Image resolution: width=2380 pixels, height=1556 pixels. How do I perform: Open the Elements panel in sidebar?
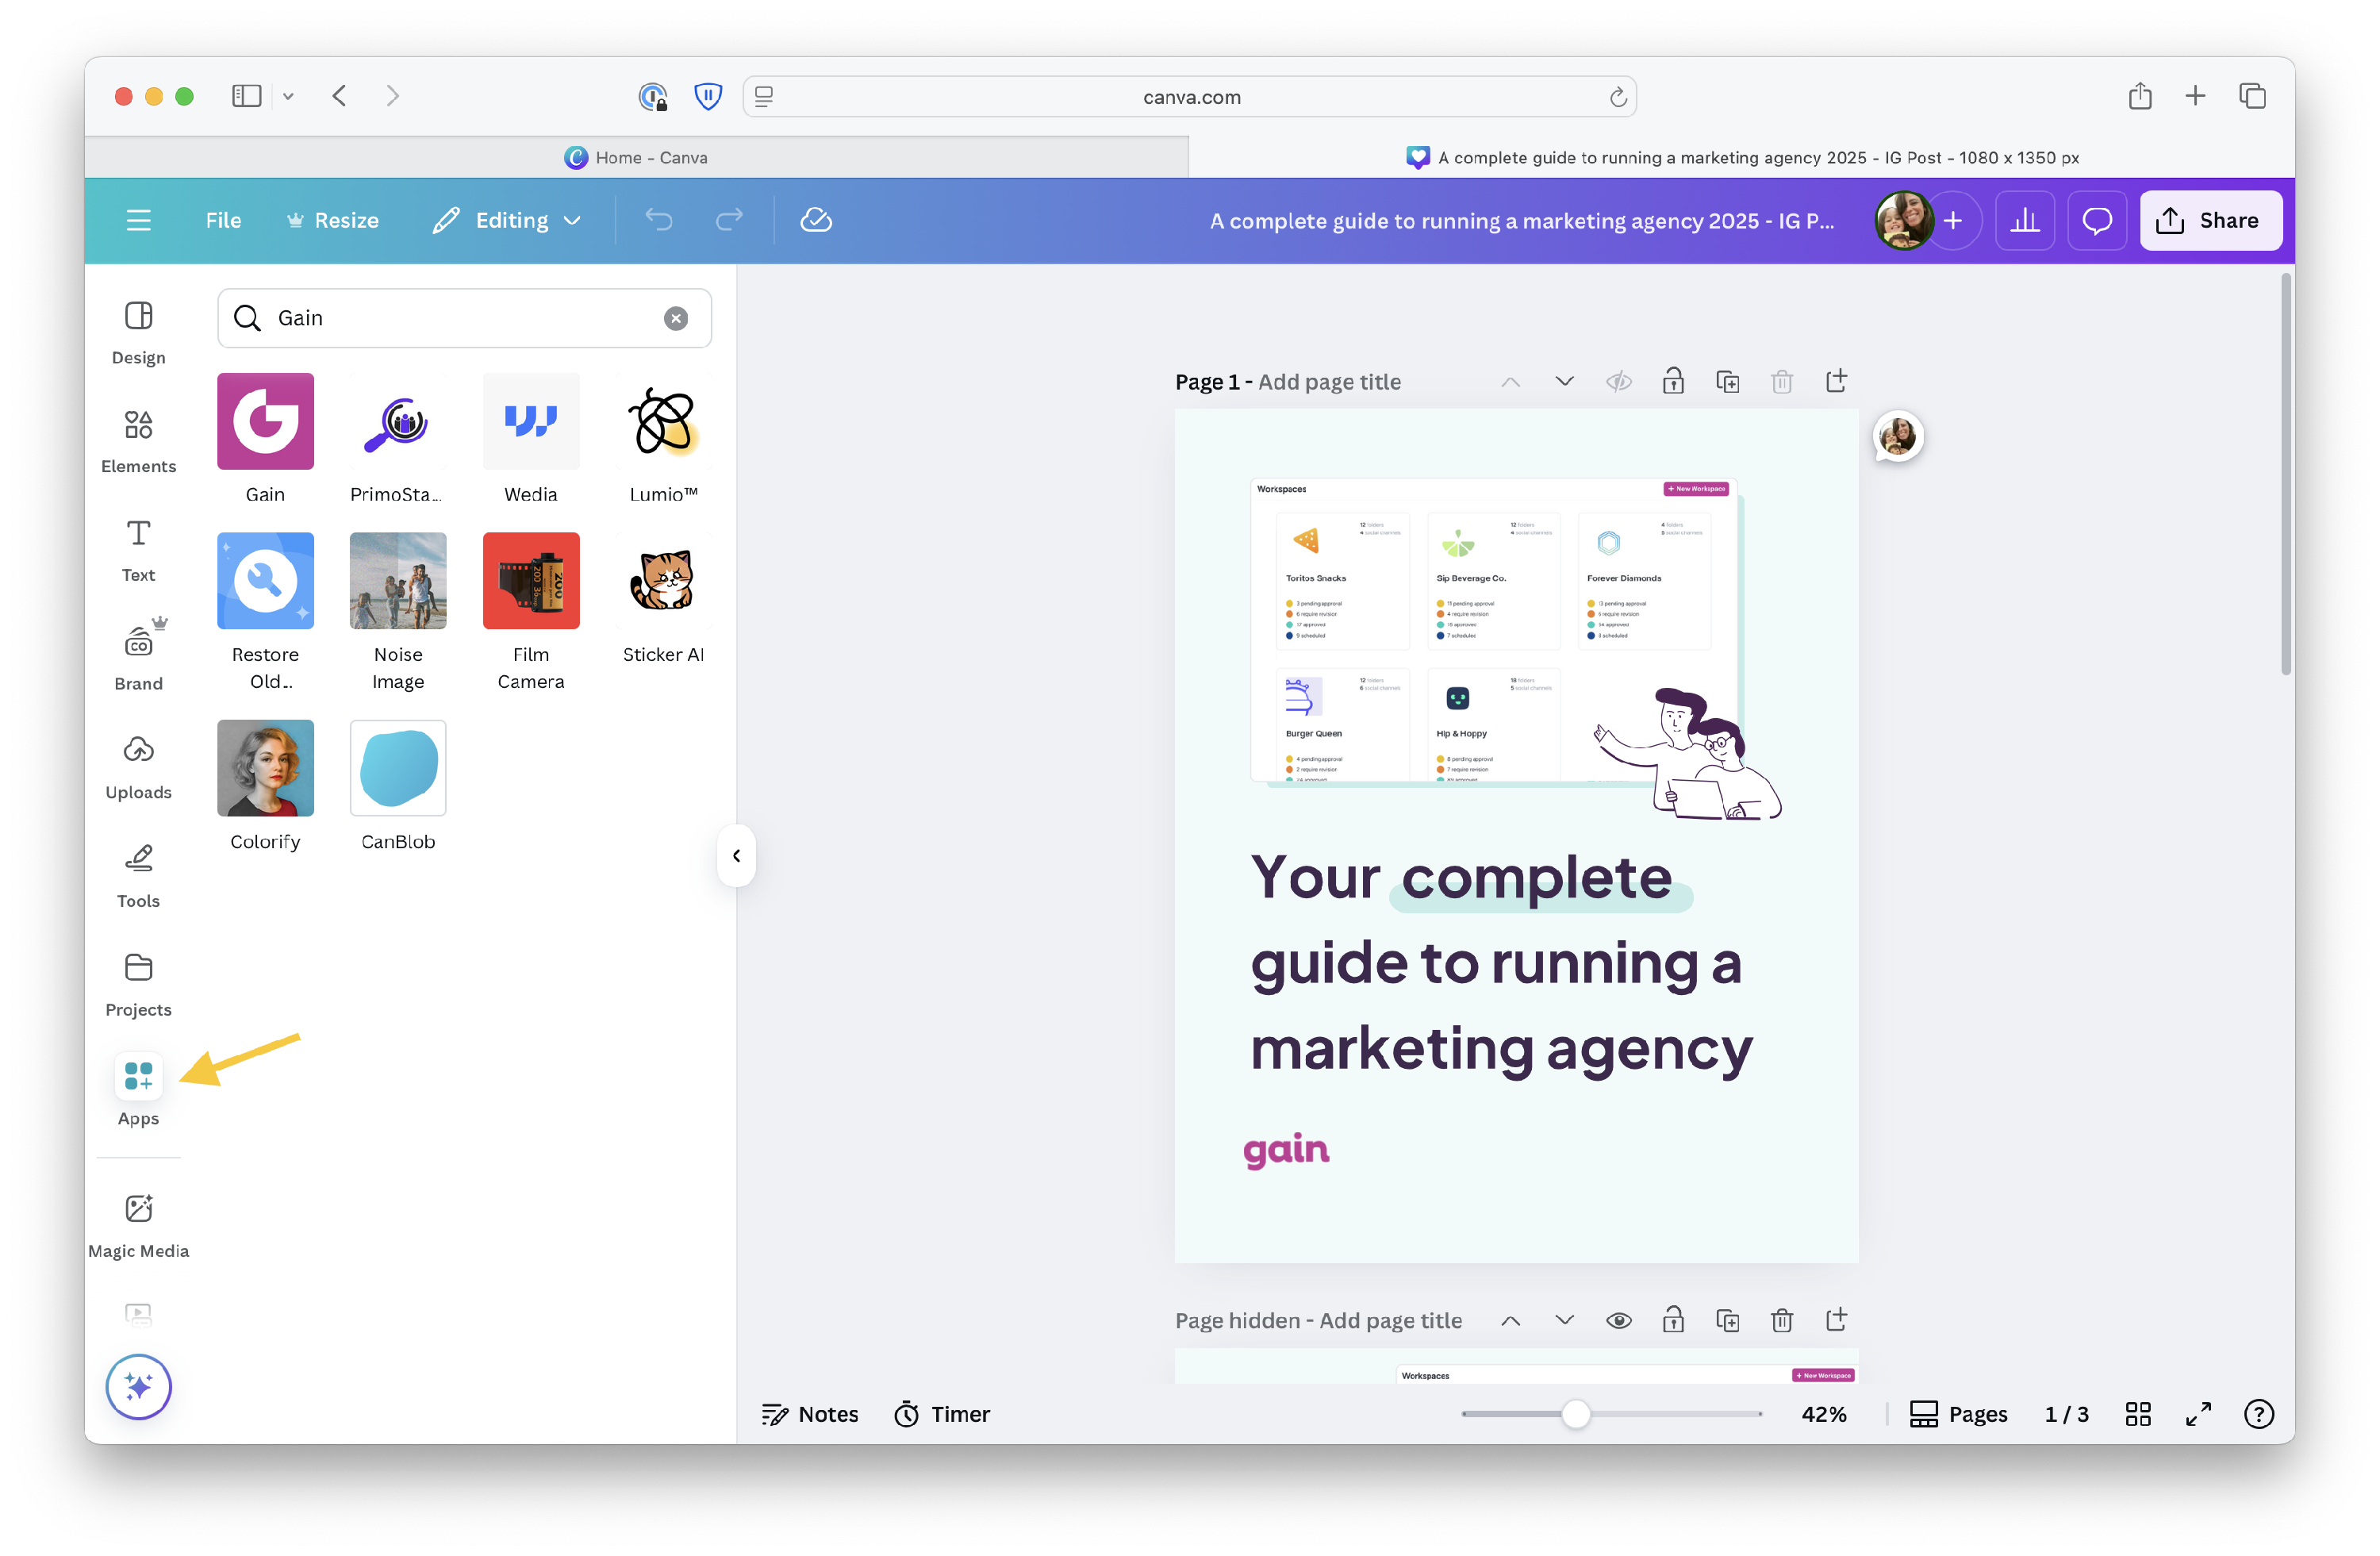point(138,441)
